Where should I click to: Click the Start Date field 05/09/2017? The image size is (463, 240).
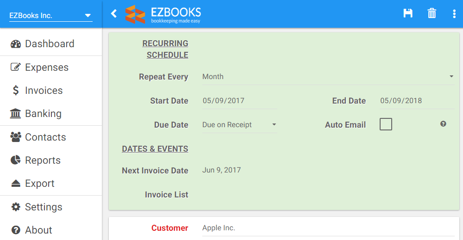(239, 101)
